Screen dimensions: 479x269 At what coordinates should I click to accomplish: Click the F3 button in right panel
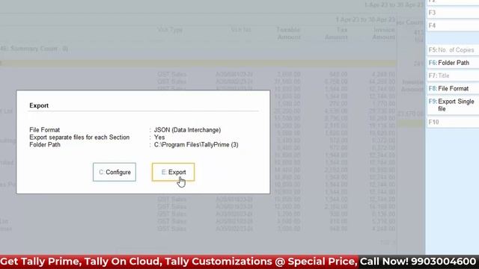click(x=453, y=13)
